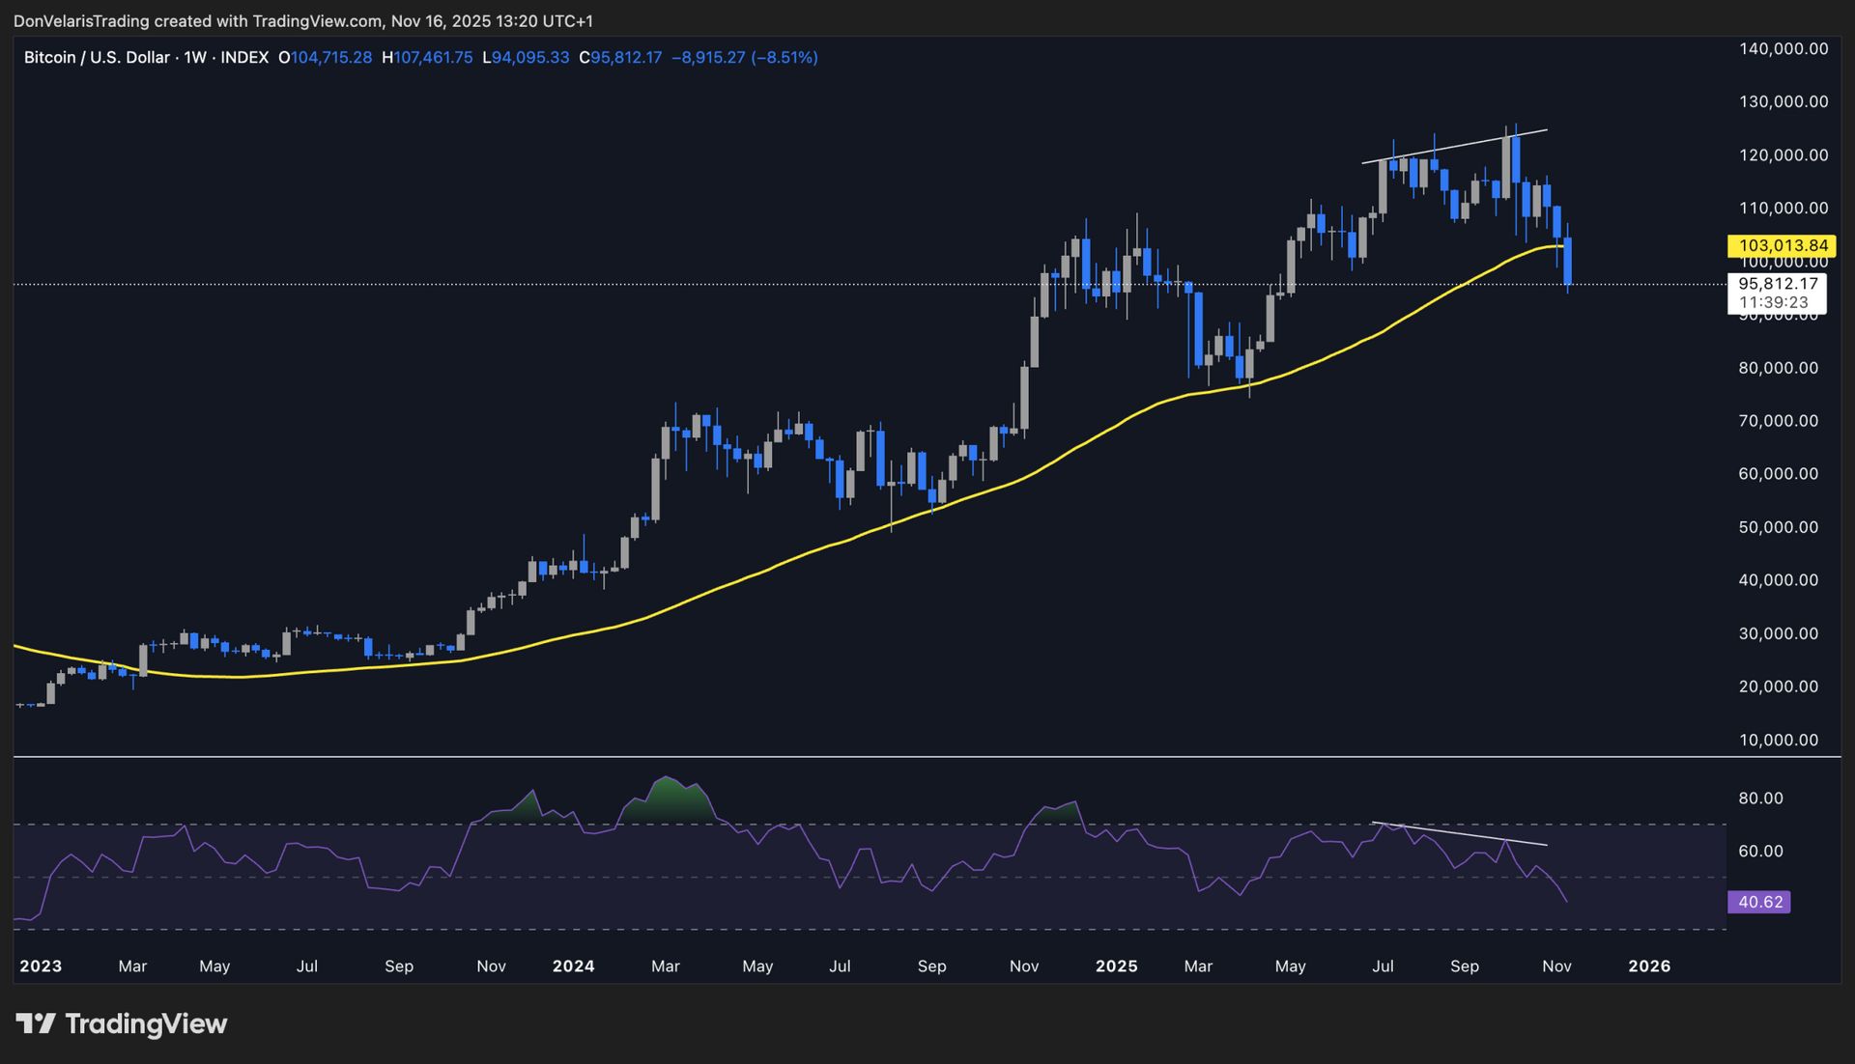Select the yellow 103,013.84 moving average label
Viewport: 1855px width, 1064px height.
[x=1782, y=245]
